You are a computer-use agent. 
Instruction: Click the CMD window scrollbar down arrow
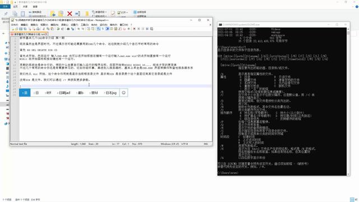(348, 174)
